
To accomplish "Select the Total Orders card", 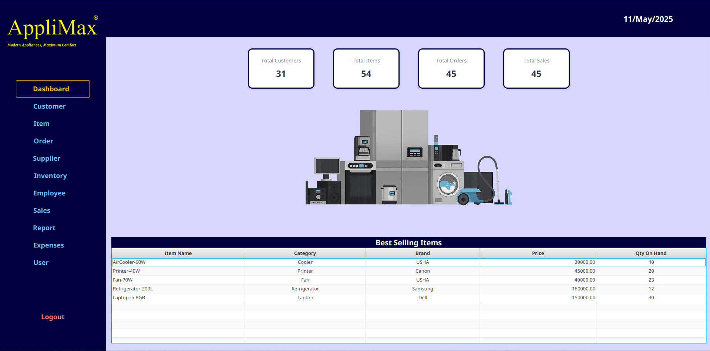I will coord(451,68).
